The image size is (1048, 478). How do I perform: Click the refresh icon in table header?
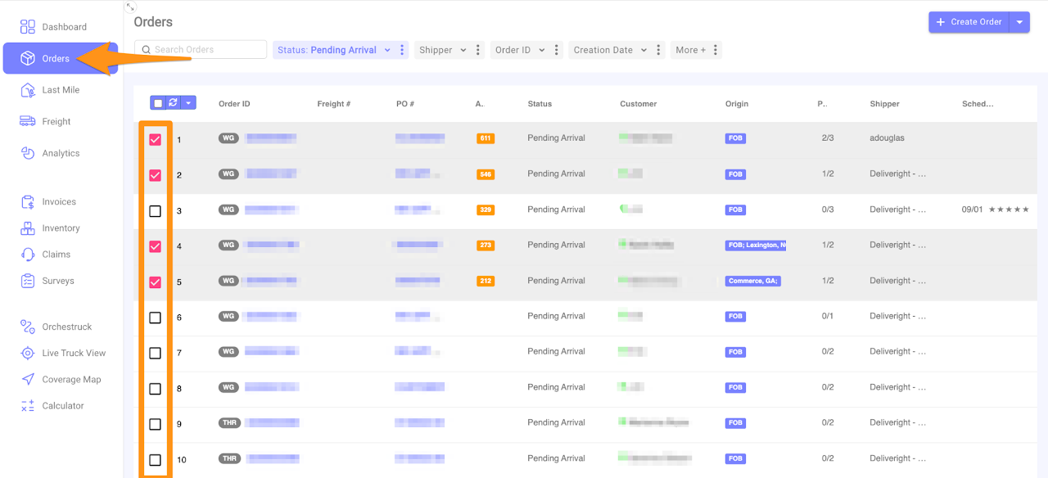pos(173,102)
